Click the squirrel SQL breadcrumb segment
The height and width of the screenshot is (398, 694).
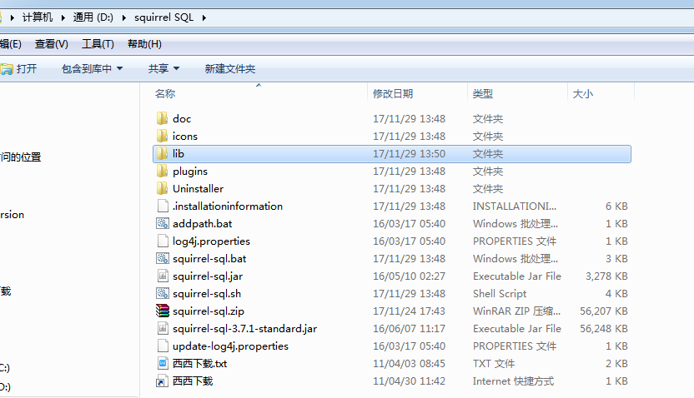(164, 17)
